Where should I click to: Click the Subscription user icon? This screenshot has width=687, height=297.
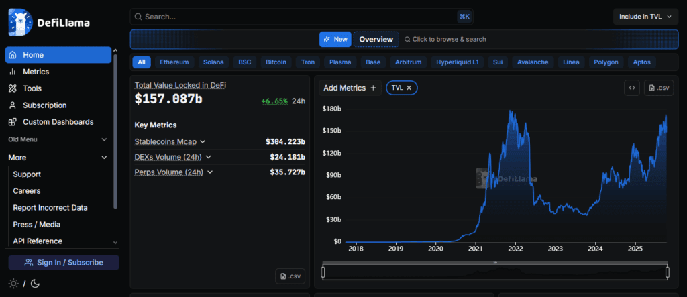point(13,105)
